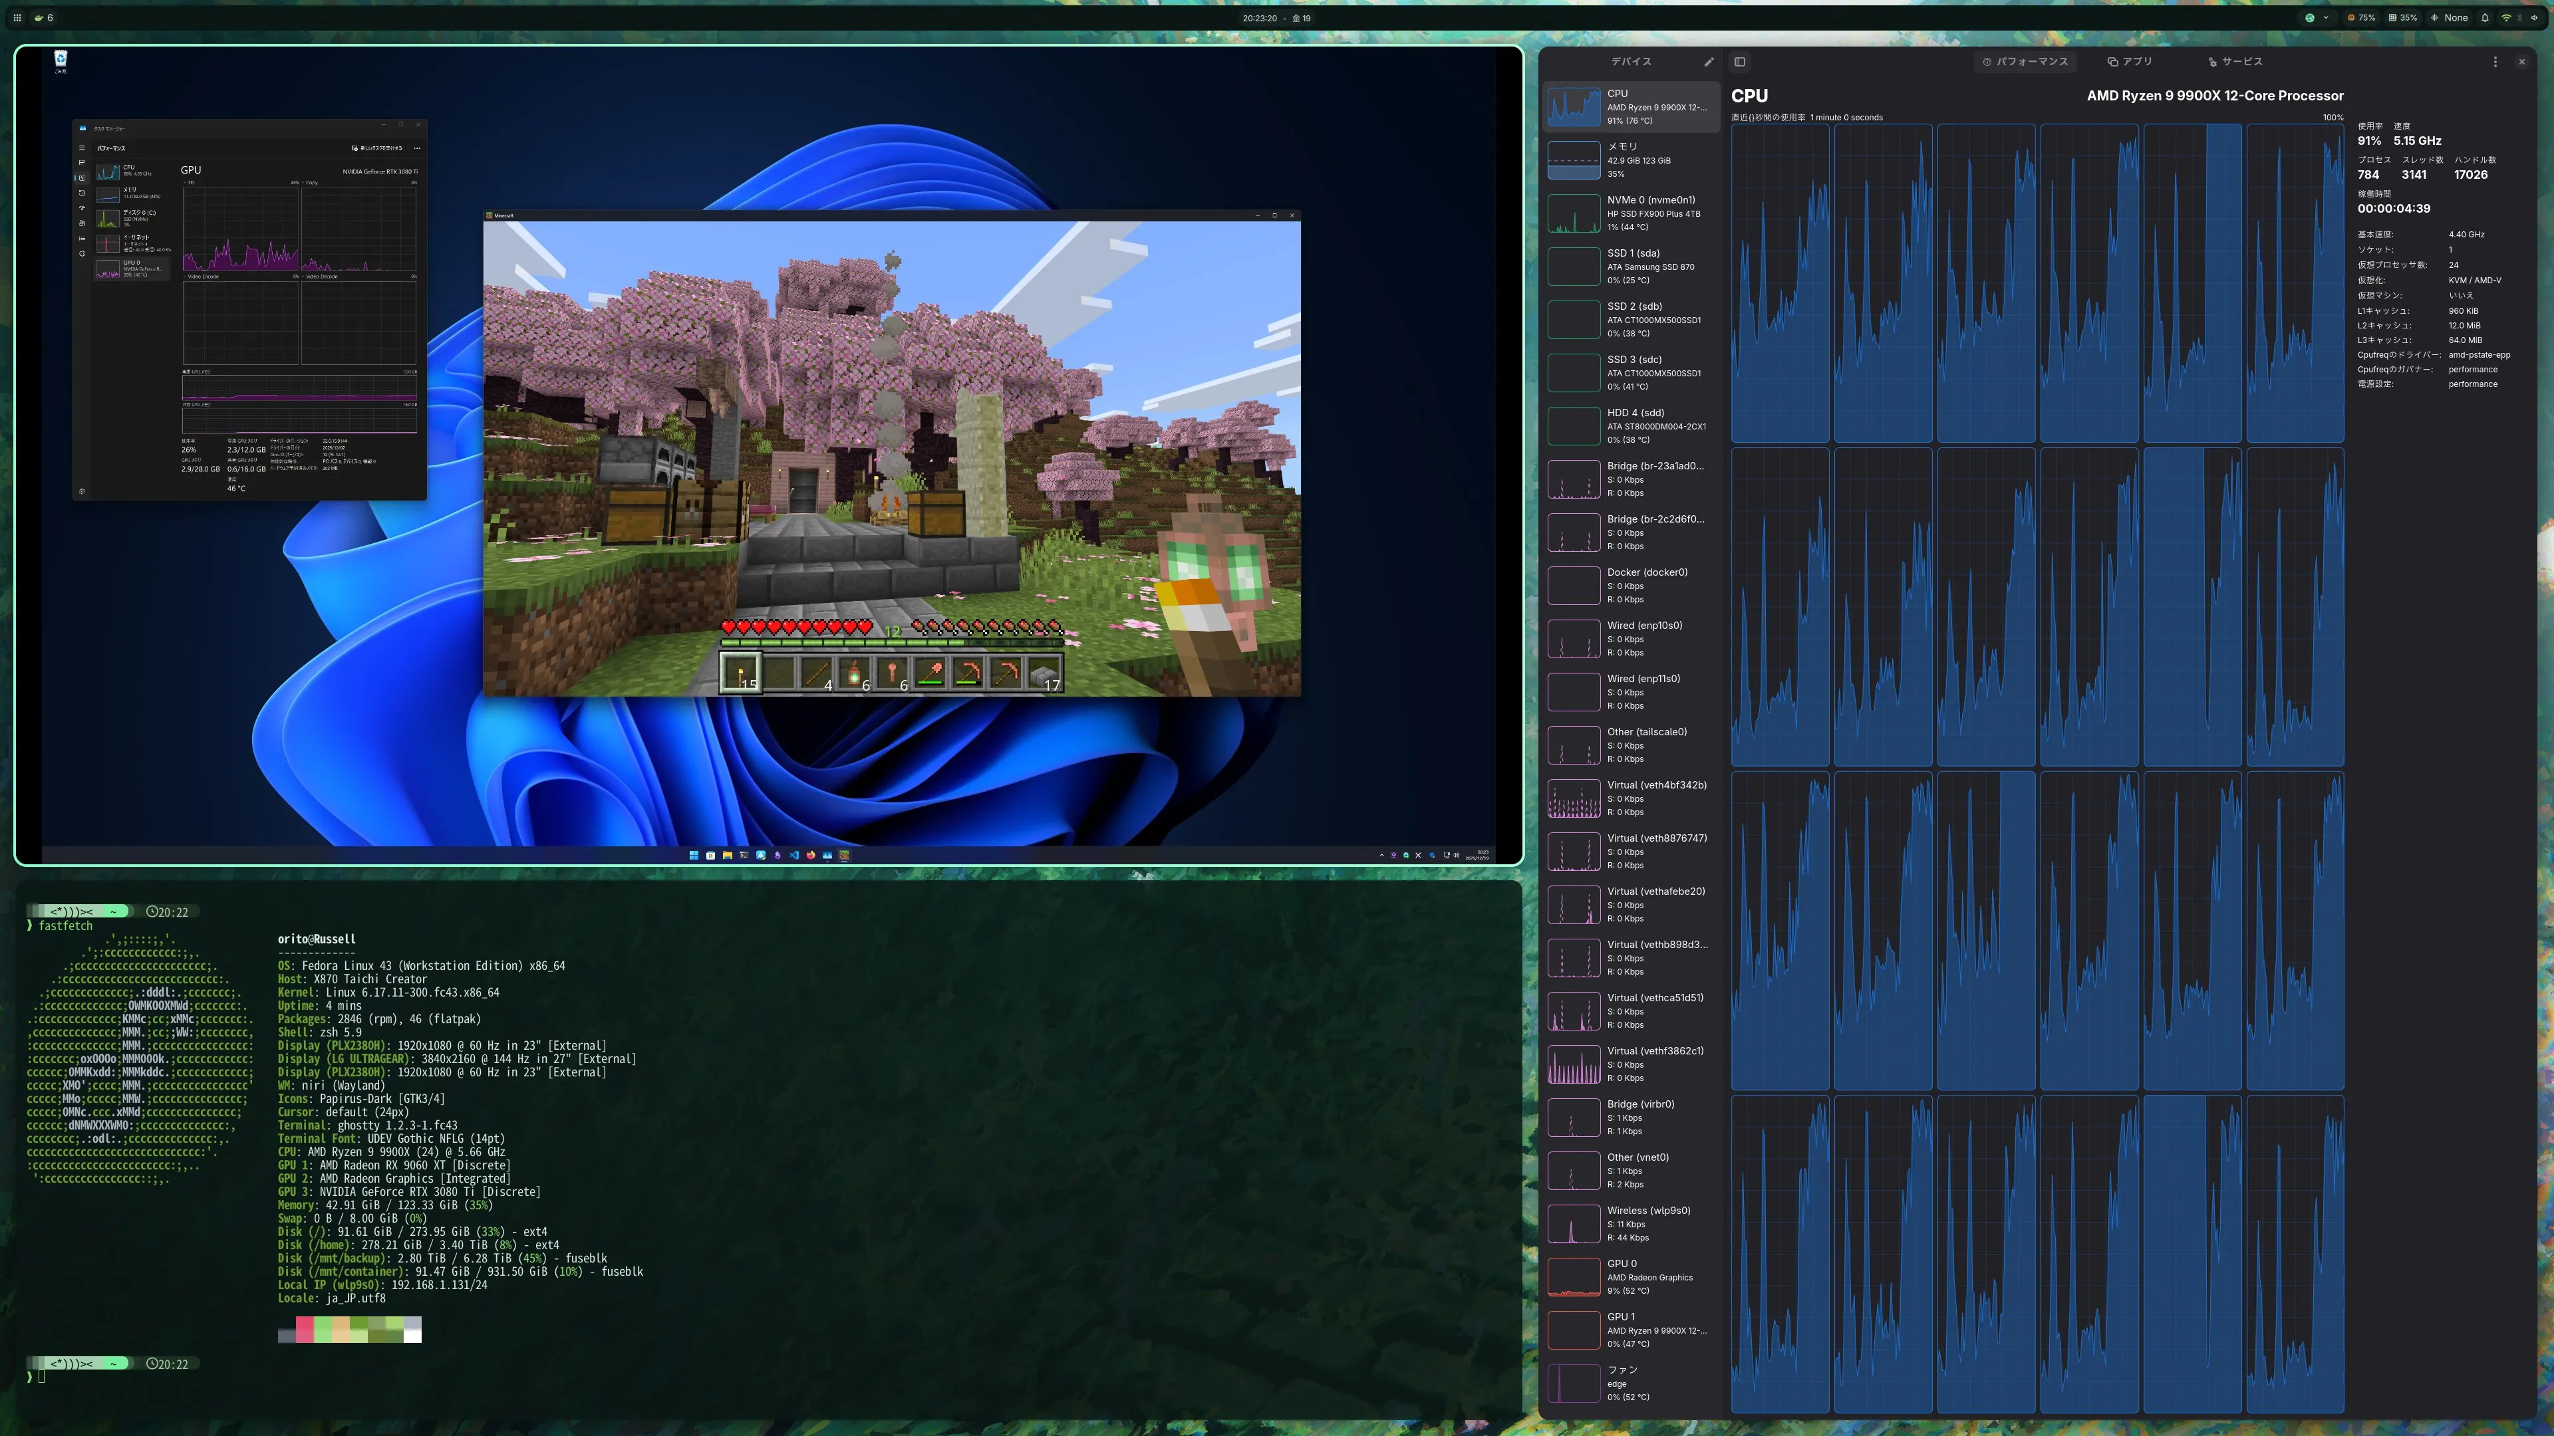Click the Wi-Fi icon in top bar
The height and width of the screenshot is (1436, 2554).
point(2506,18)
